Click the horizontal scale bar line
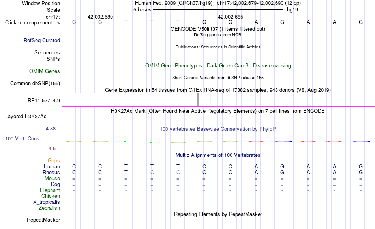 (218, 10)
